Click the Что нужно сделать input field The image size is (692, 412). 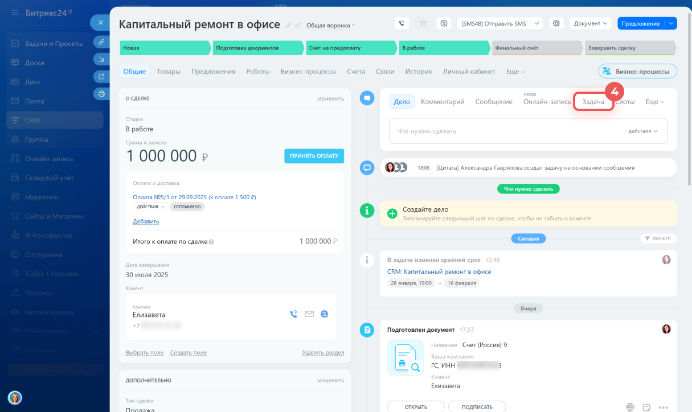[501, 131]
